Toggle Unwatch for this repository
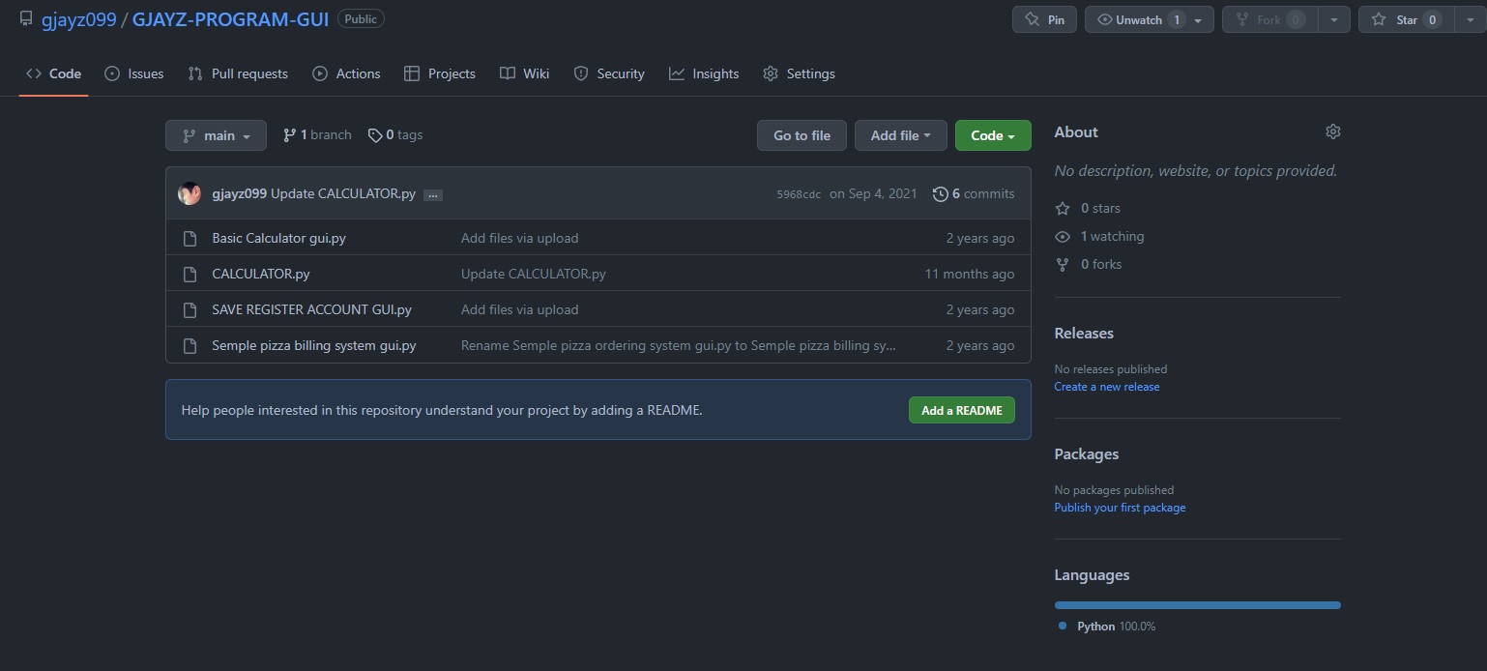Screen dimensions: 1487x671 pyautogui.click(x=1138, y=19)
